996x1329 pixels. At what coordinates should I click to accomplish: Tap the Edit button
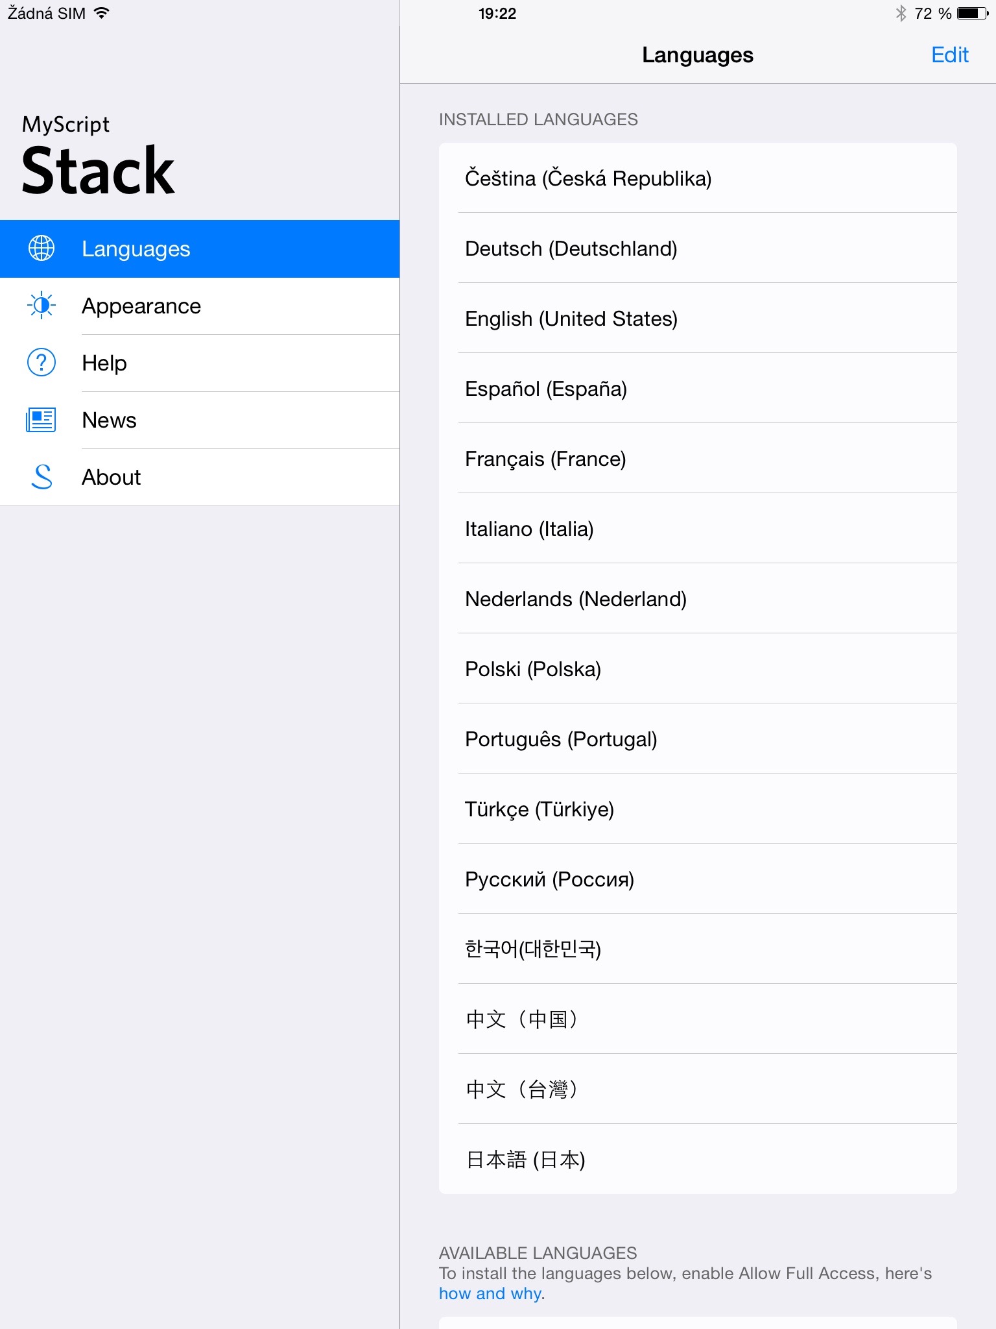(x=949, y=55)
